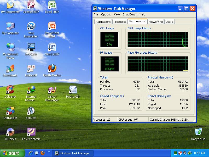Click the CPU Usage History graph
This screenshot has width=209, height=157.
pyautogui.click(x=158, y=40)
